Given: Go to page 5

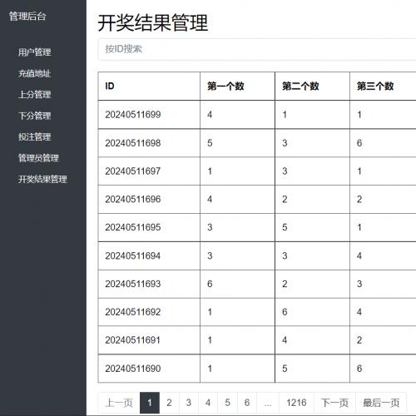Looking at the screenshot, I should point(227,403).
